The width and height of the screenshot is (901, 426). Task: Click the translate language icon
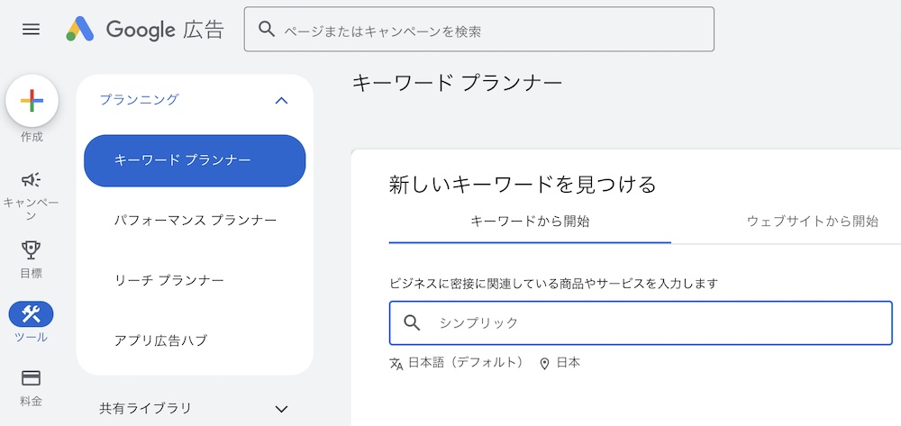click(x=396, y=364)
